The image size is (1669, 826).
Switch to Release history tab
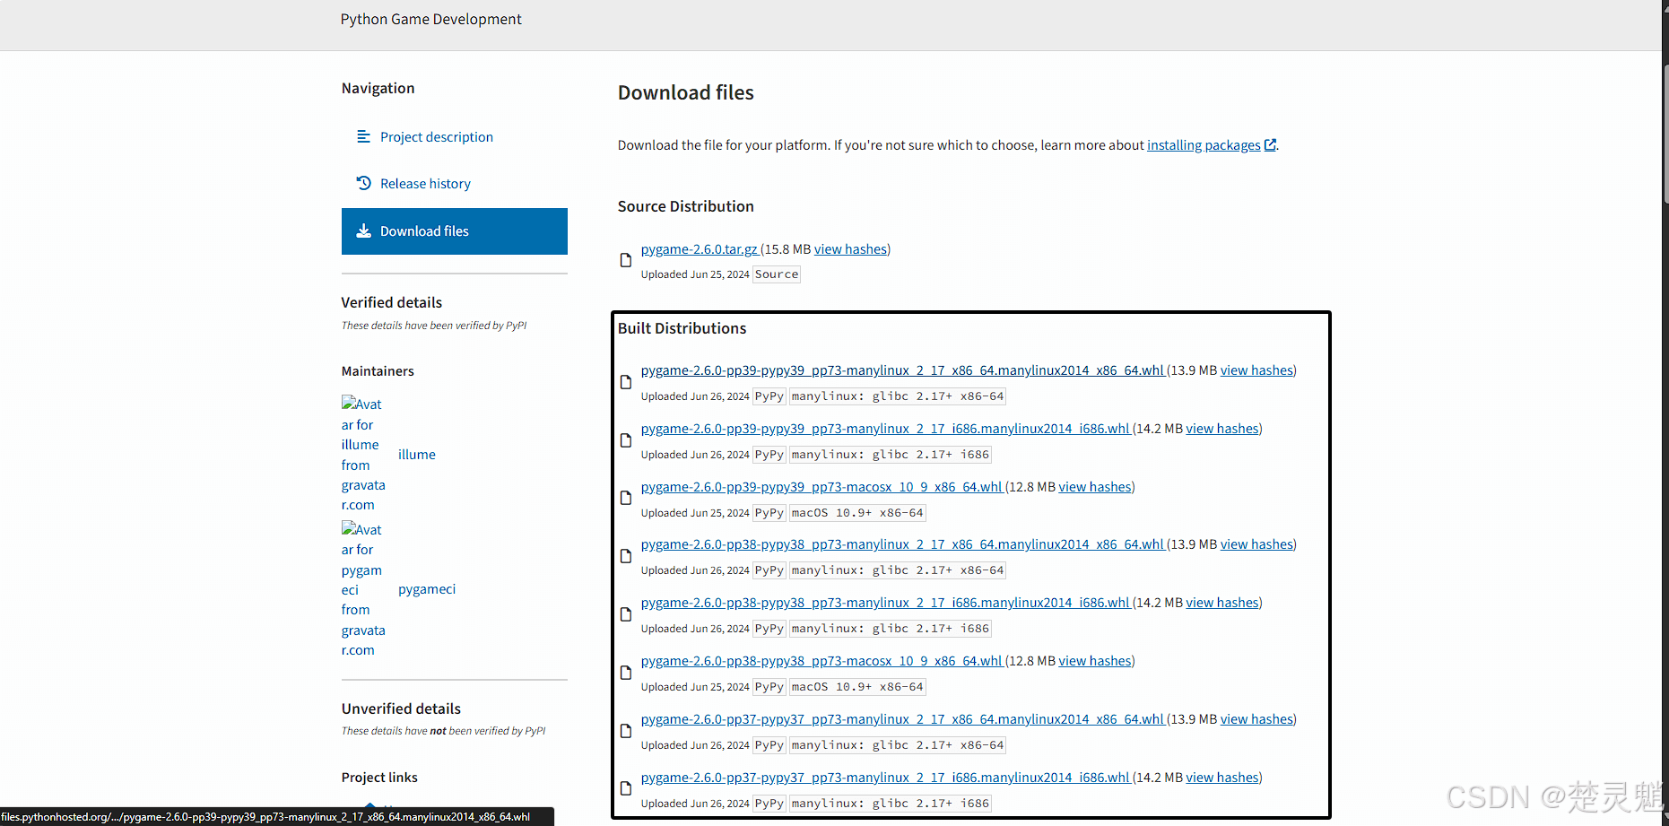pos(425,184)
